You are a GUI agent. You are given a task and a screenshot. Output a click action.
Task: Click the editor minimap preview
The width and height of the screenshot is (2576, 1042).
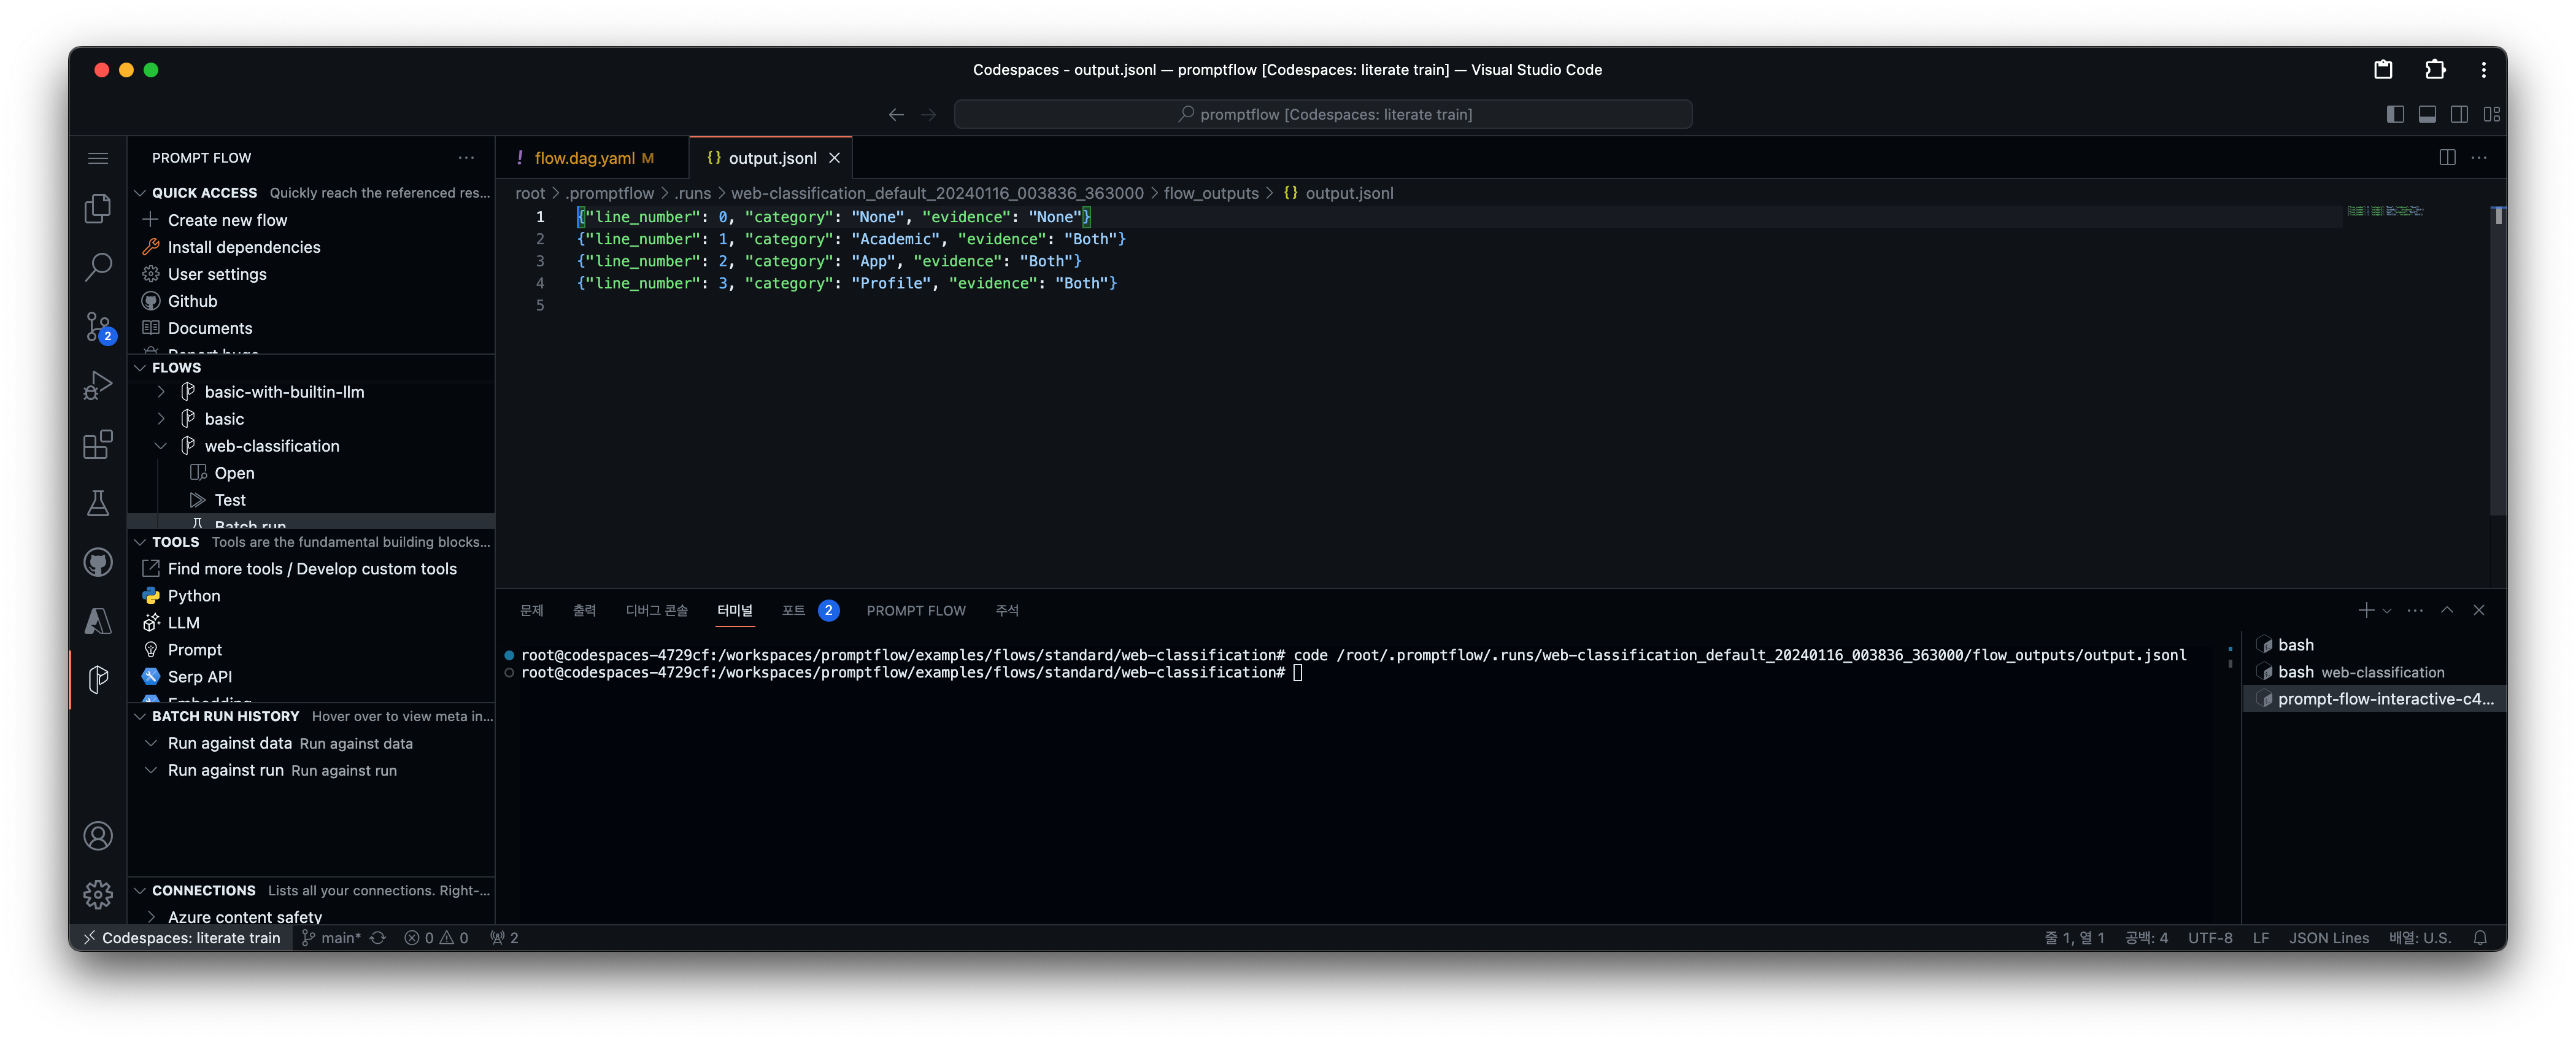[2385, 211]
